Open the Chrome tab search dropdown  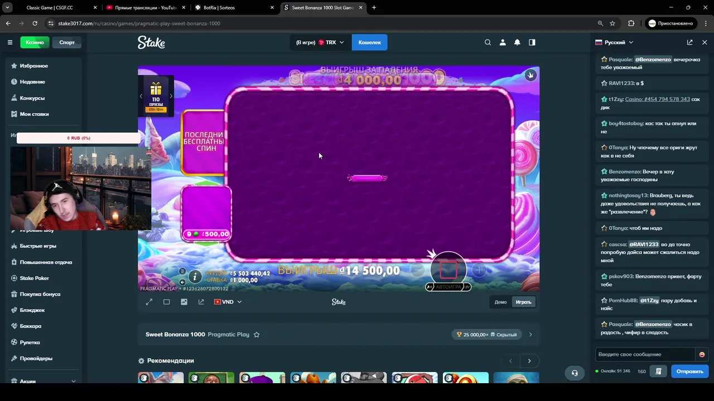point(8,8)
